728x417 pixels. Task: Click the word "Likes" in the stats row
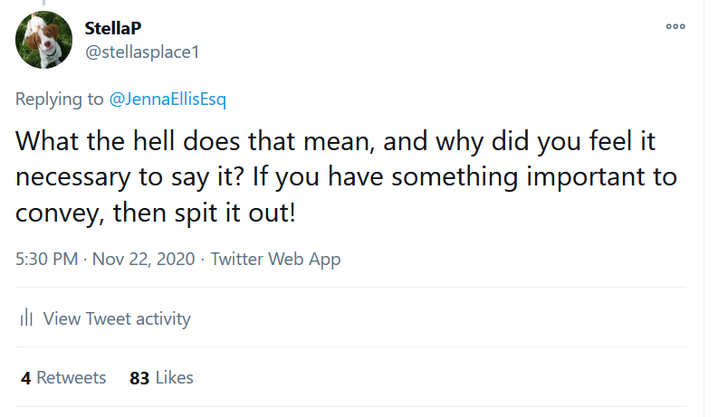174,377
